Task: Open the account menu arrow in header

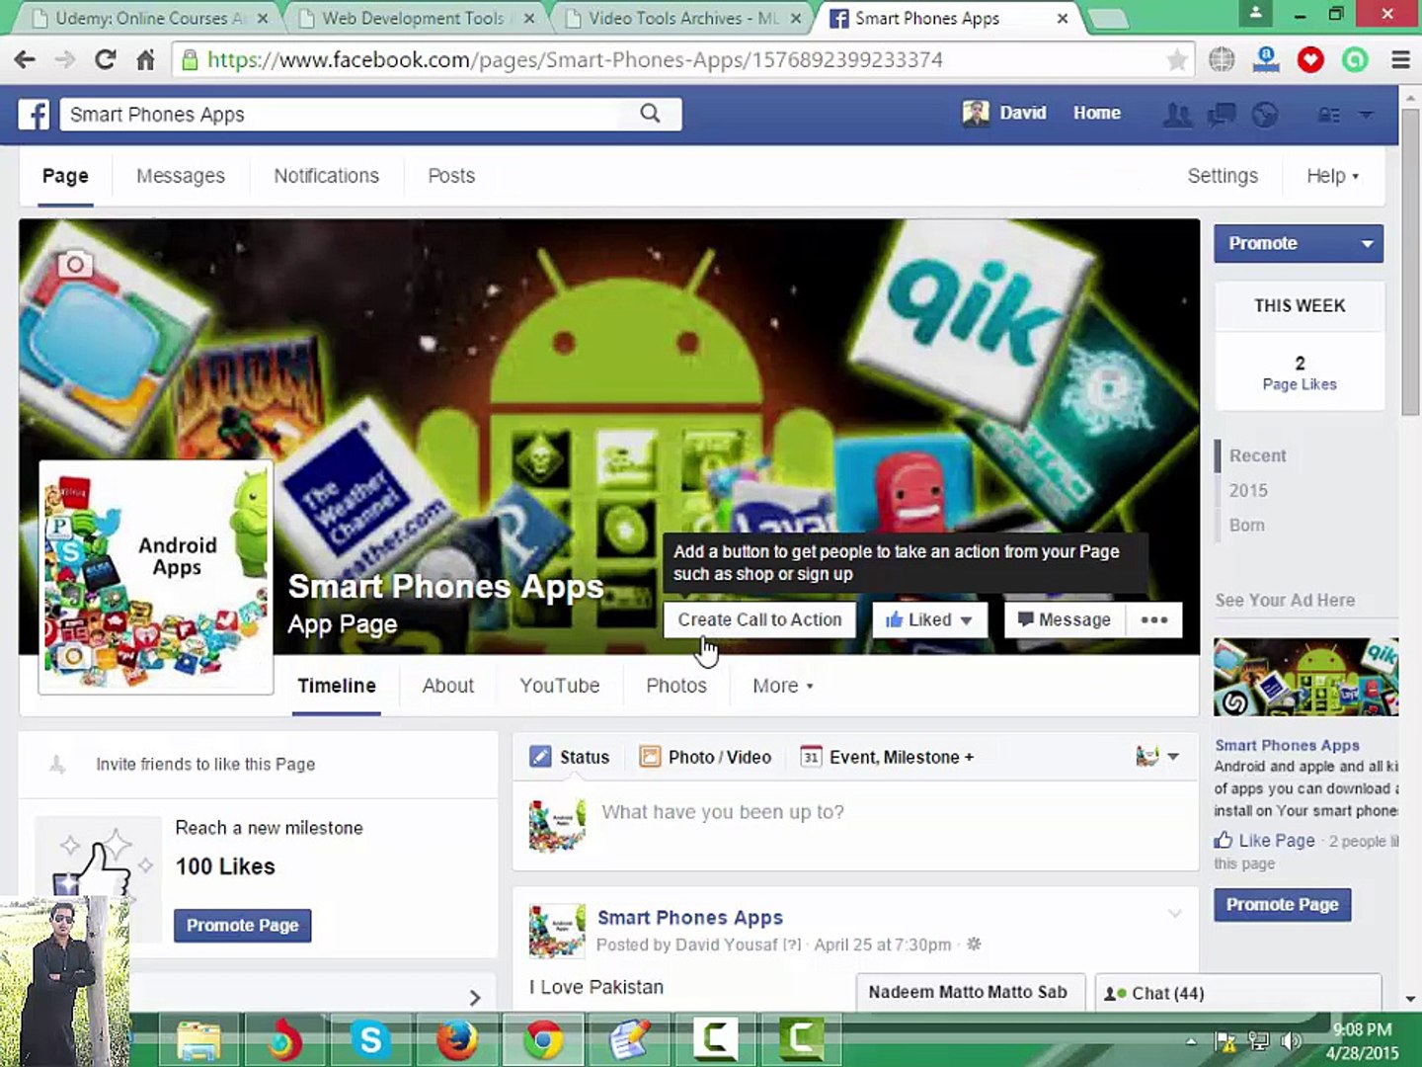Action: pos(1367,115)
